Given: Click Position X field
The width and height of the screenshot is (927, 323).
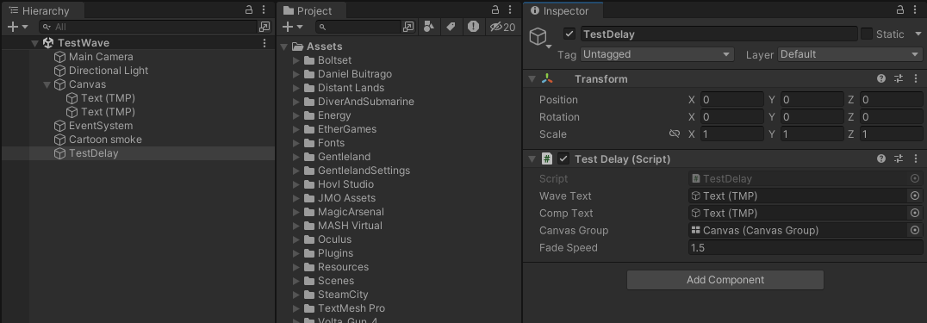Looking at the screenshot, I should [732, 100].
